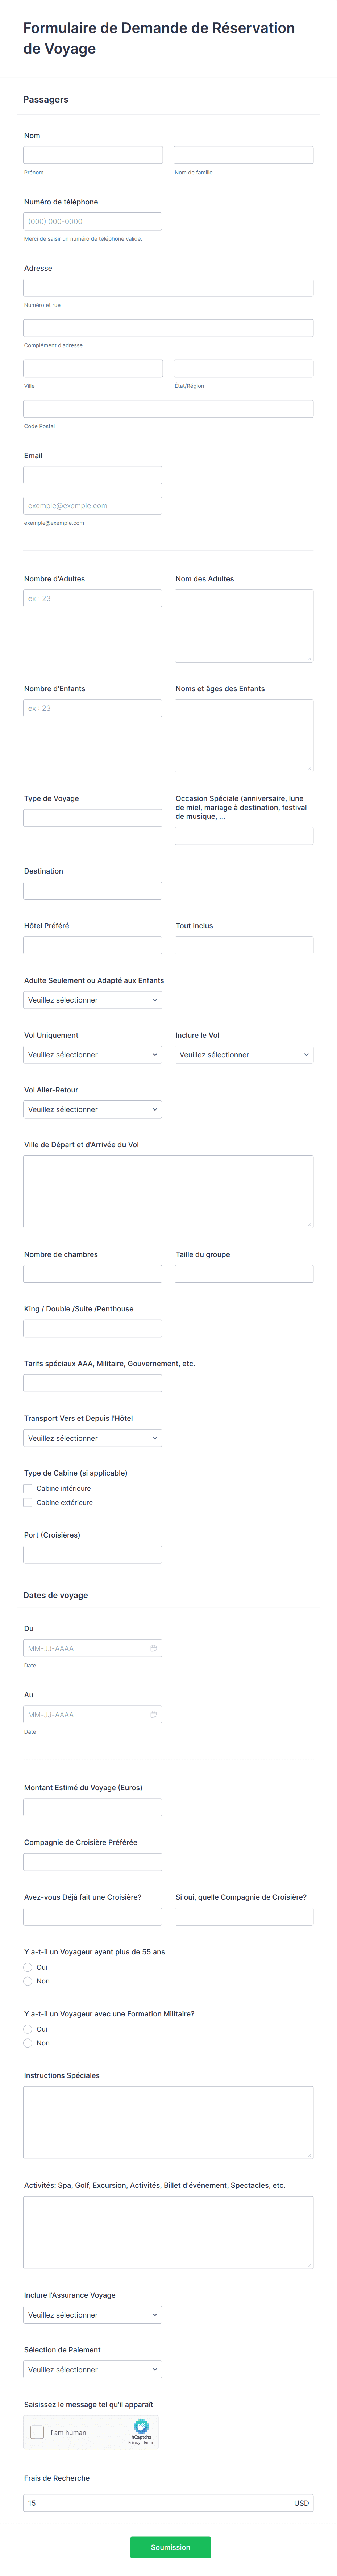Tick the 'I am human' captcha checkbox
The image size is (337, 2576).
tap(37, 2432)
